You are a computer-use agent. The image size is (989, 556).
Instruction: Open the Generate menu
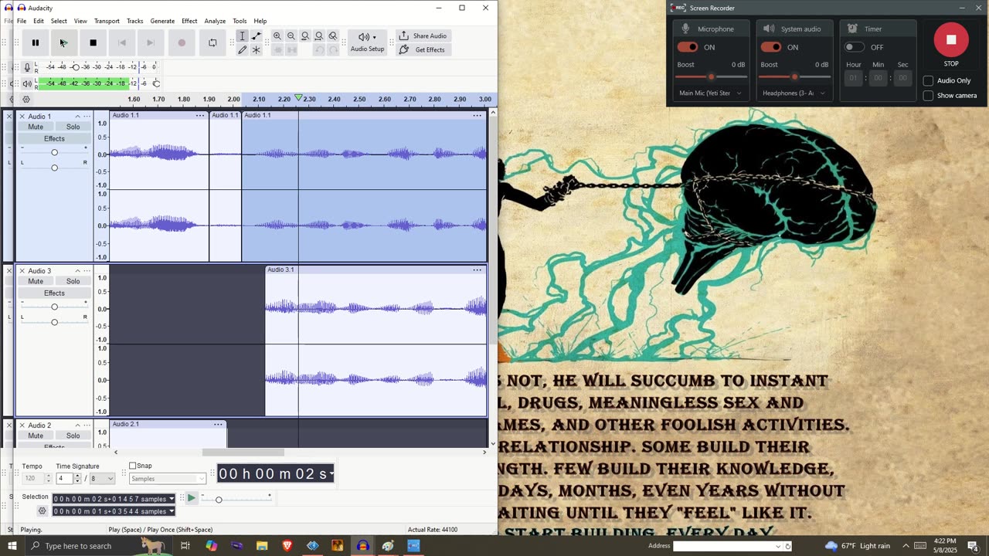162,21
